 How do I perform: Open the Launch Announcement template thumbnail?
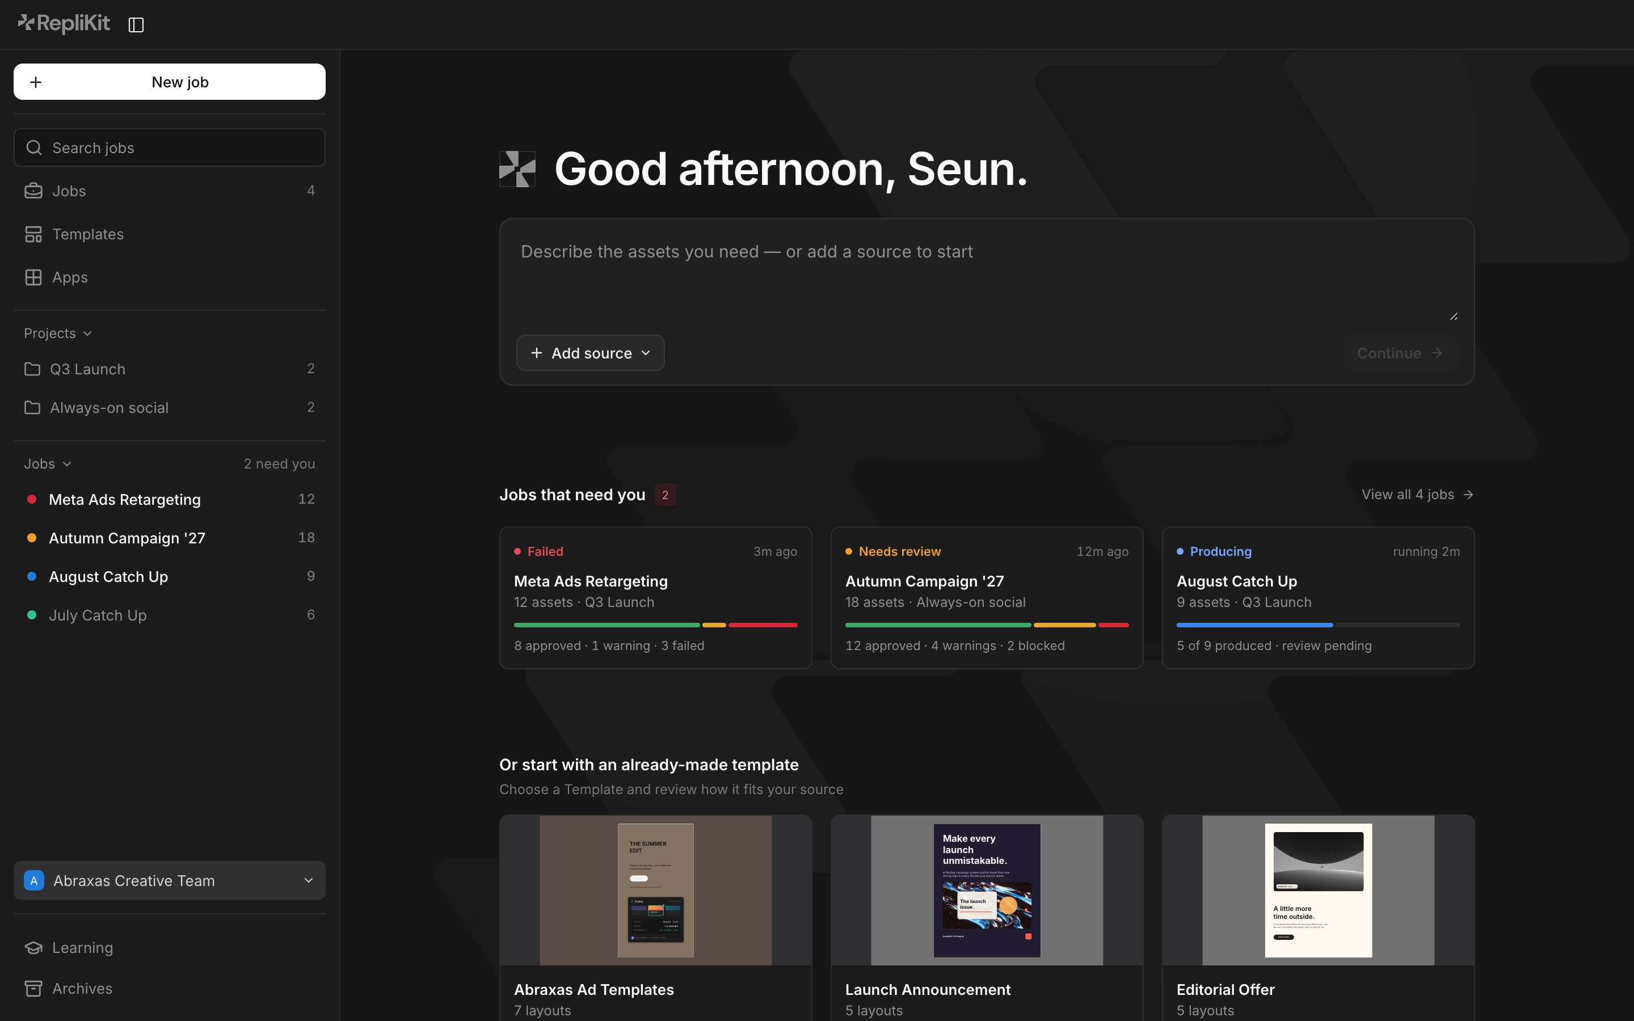tap(987, 890)
